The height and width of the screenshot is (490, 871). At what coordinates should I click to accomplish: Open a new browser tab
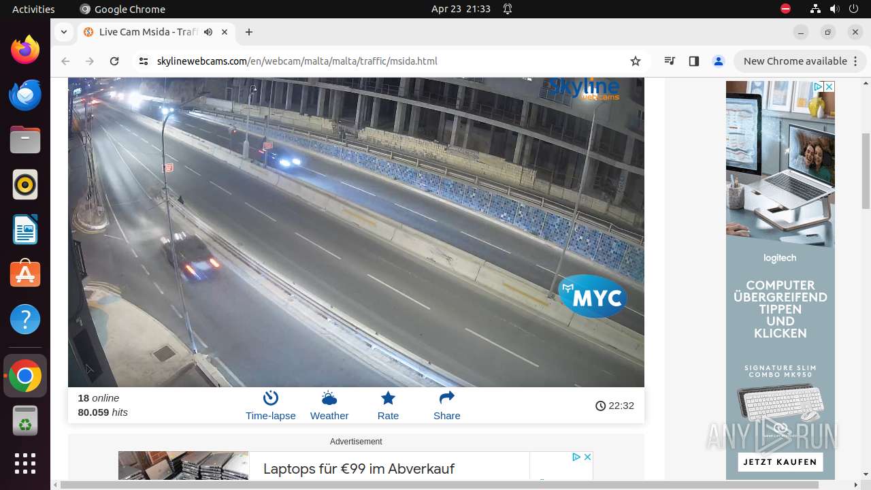[249, 32]
